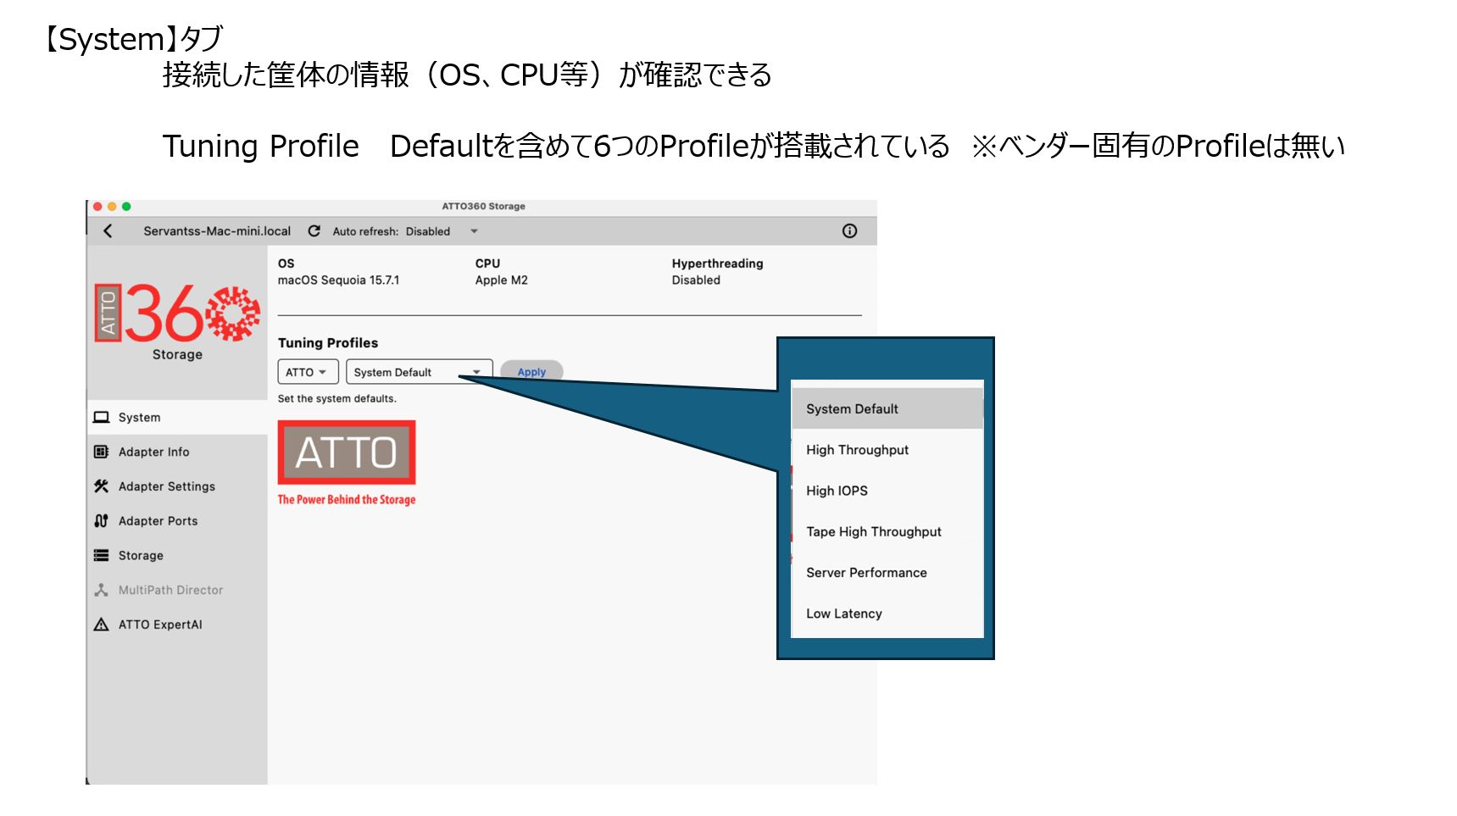1457x816 pixels.
Task: Open the ATTO vendor dropdown
Action: coord(308,372)
